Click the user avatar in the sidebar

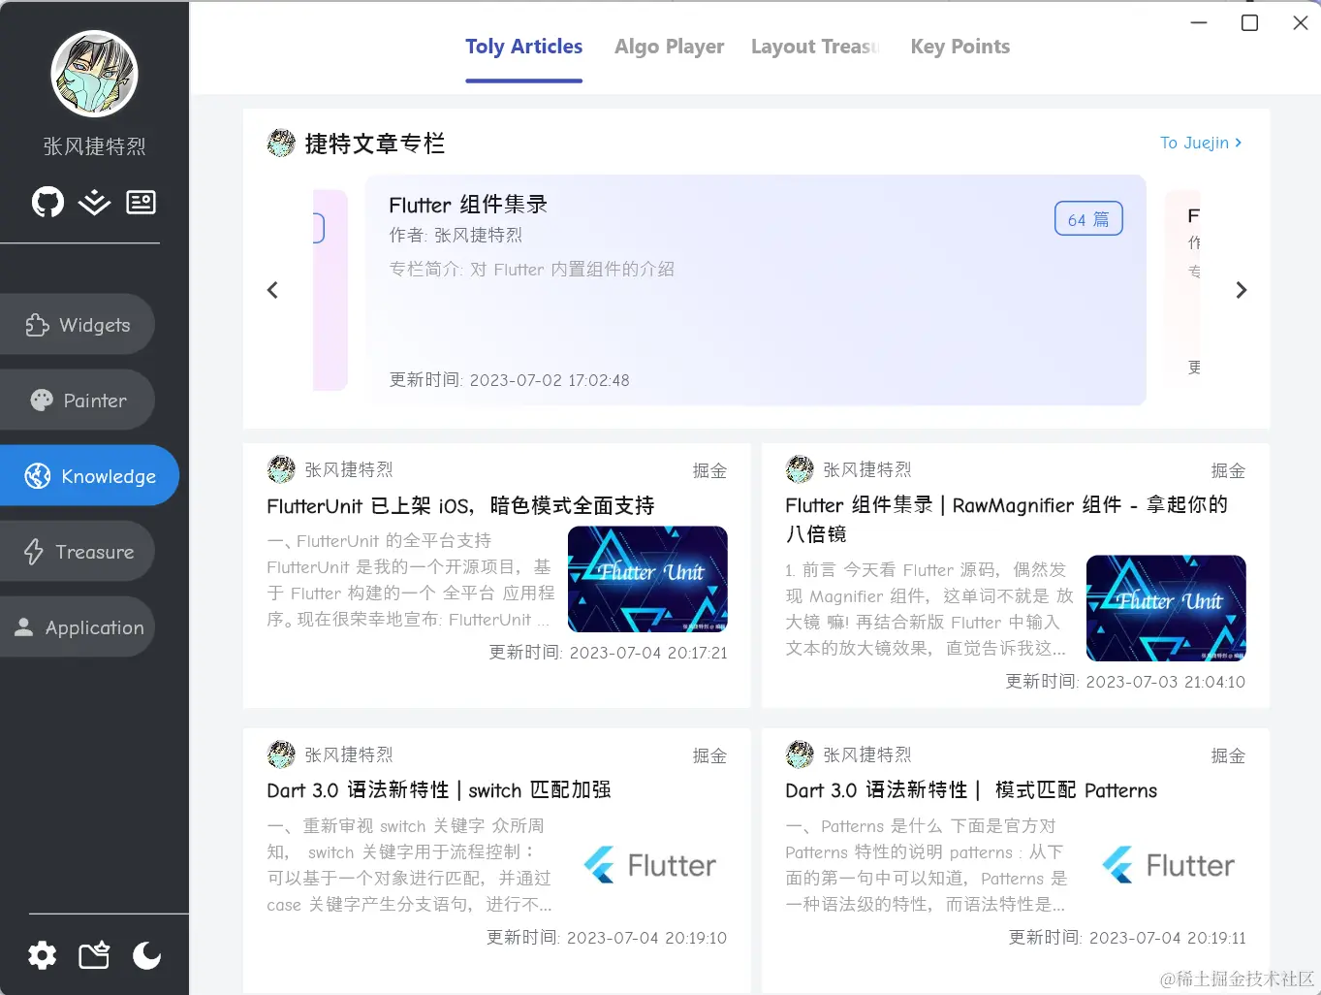click(x=94, y=74)
